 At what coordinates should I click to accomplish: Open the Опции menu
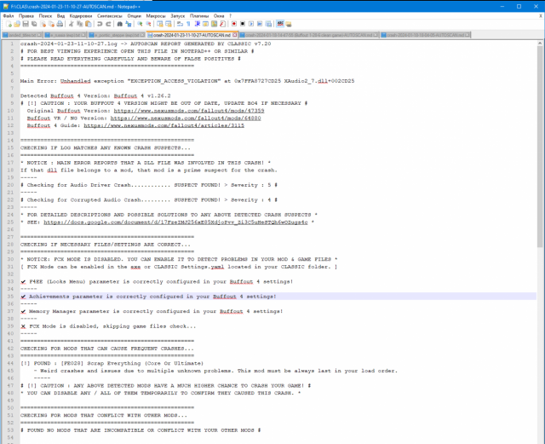pos(135,16)
